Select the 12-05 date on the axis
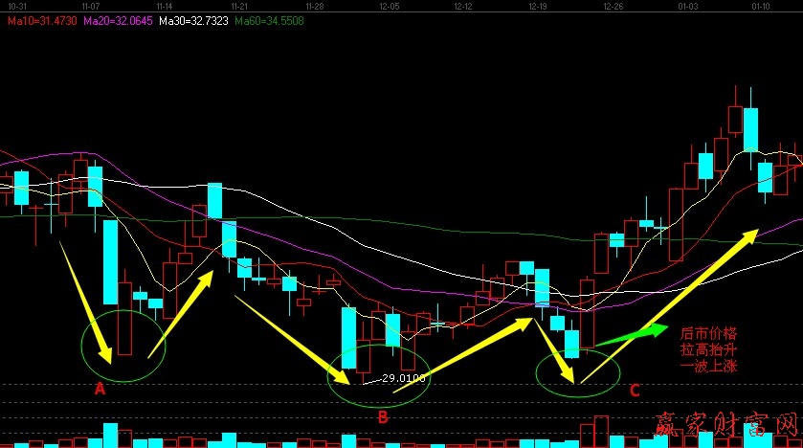Viewport: 803px width, 448px height. 389,7
